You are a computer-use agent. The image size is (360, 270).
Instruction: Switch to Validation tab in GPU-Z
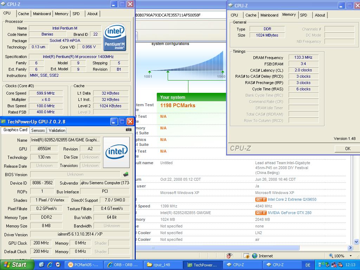(57, 130)
